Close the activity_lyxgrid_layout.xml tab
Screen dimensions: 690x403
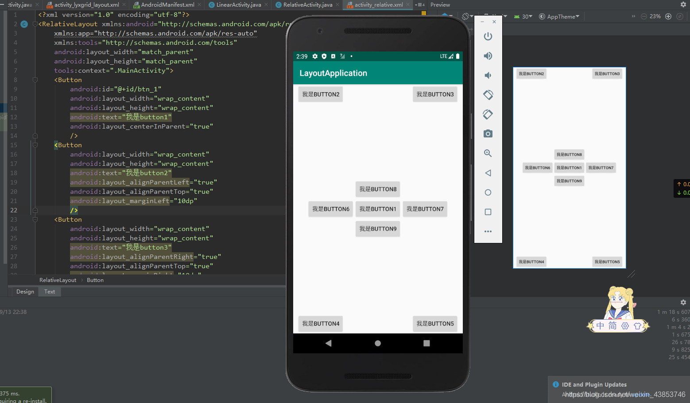[124, 5]
